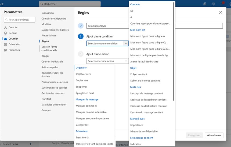The height and width of the screenshot is (147, 231).
Task: Choose 'Déplacer vers' from action list
Action: coord(83,74)
